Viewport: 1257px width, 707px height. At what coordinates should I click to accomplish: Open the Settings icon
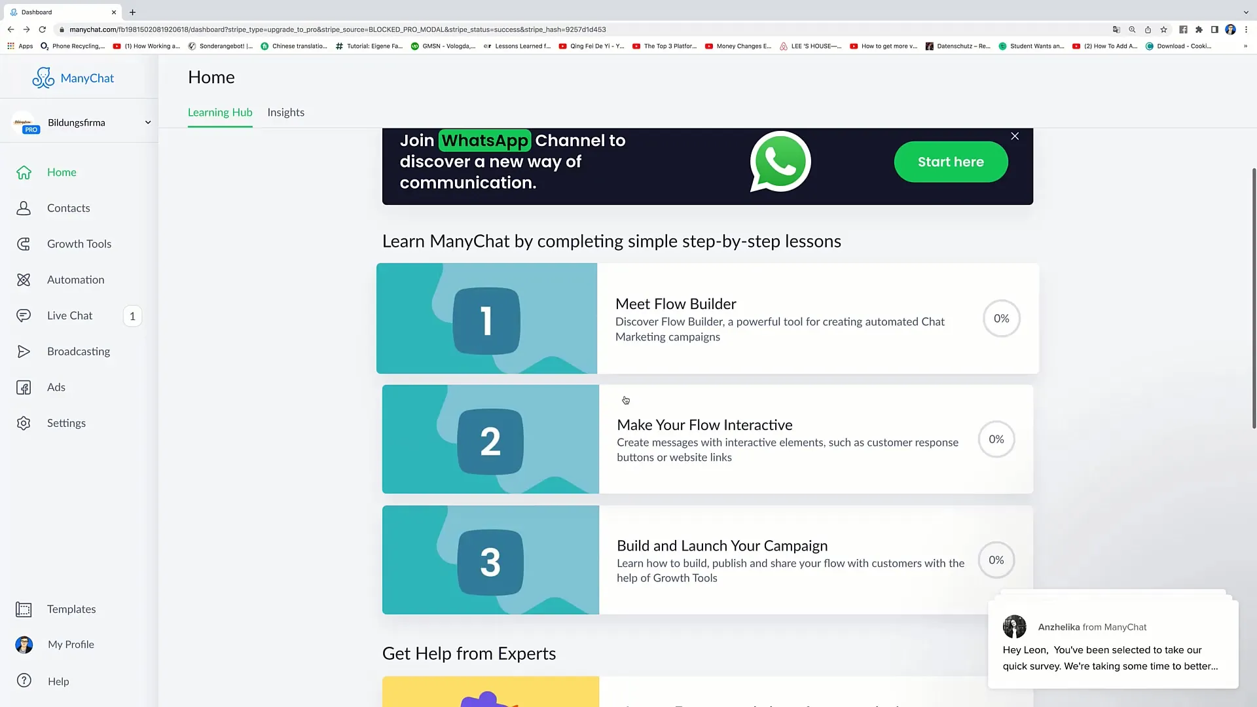click(24, 423)
